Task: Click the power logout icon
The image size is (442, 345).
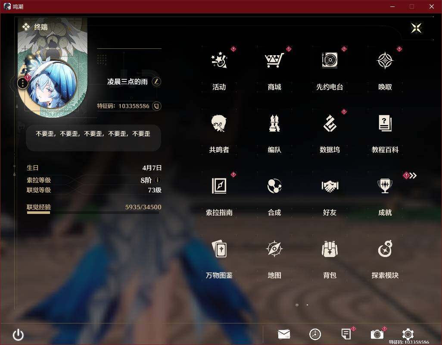Action: pyautogui.click(x=19, y=335)
